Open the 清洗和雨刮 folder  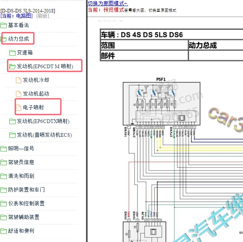(21, 176)
